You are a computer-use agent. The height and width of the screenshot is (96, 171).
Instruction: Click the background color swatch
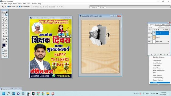[6, 47]
